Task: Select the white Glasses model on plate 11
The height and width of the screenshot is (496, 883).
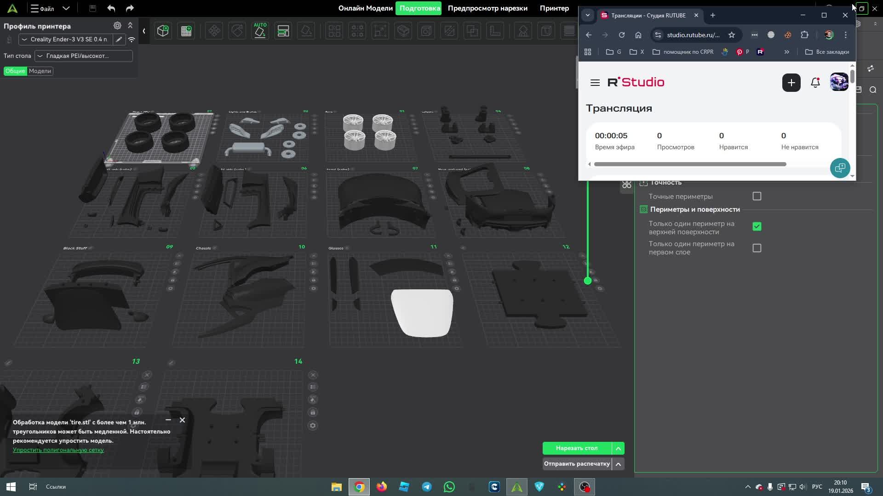Action: click(422, 313)
